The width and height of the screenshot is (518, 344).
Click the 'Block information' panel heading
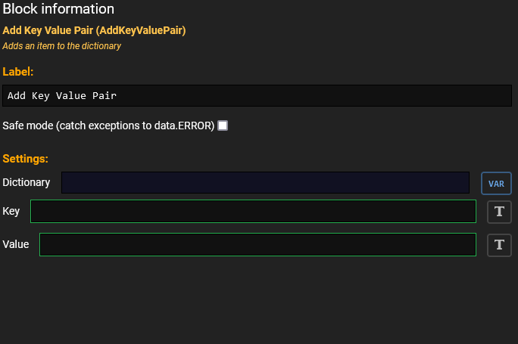click(58, 9)
